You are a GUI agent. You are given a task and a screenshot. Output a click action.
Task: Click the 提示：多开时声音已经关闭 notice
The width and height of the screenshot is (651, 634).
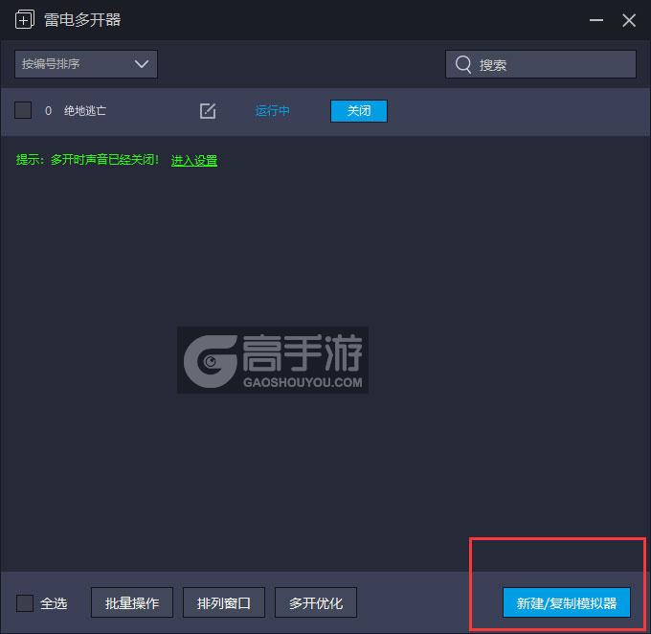click(87, 160)
